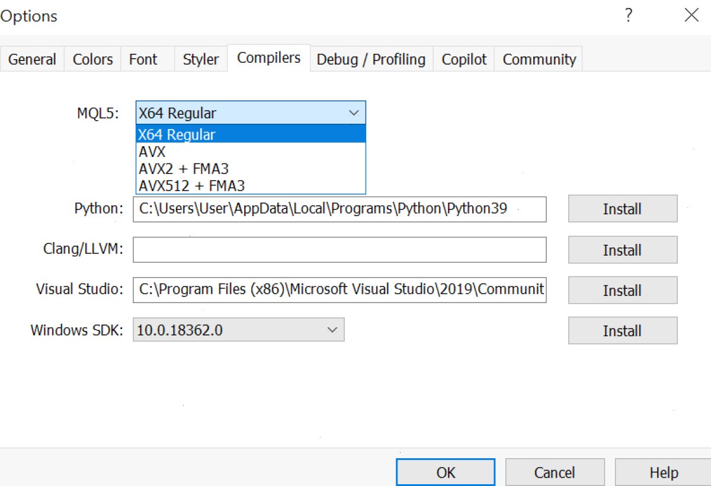
Task: Dismiss the dialog with Cancel
Action: pos(555,472)
